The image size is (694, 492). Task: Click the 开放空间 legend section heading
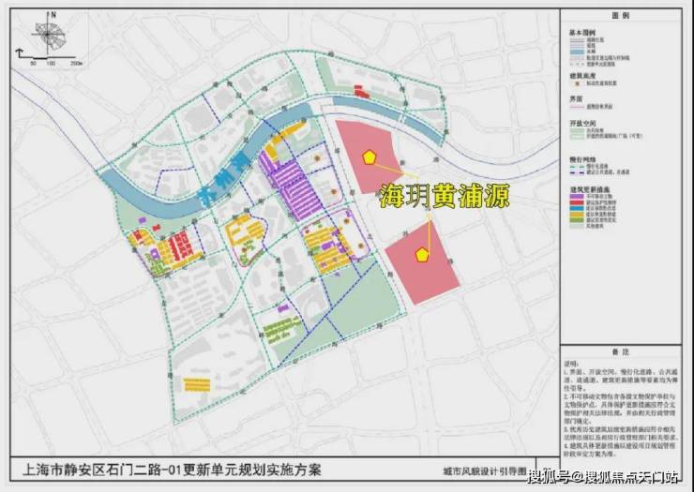(x=582, y=123)
